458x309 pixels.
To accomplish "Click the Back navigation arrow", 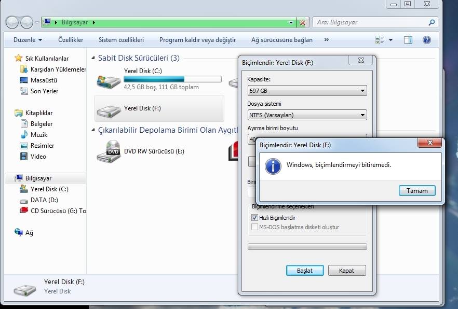I will point(12,22).
